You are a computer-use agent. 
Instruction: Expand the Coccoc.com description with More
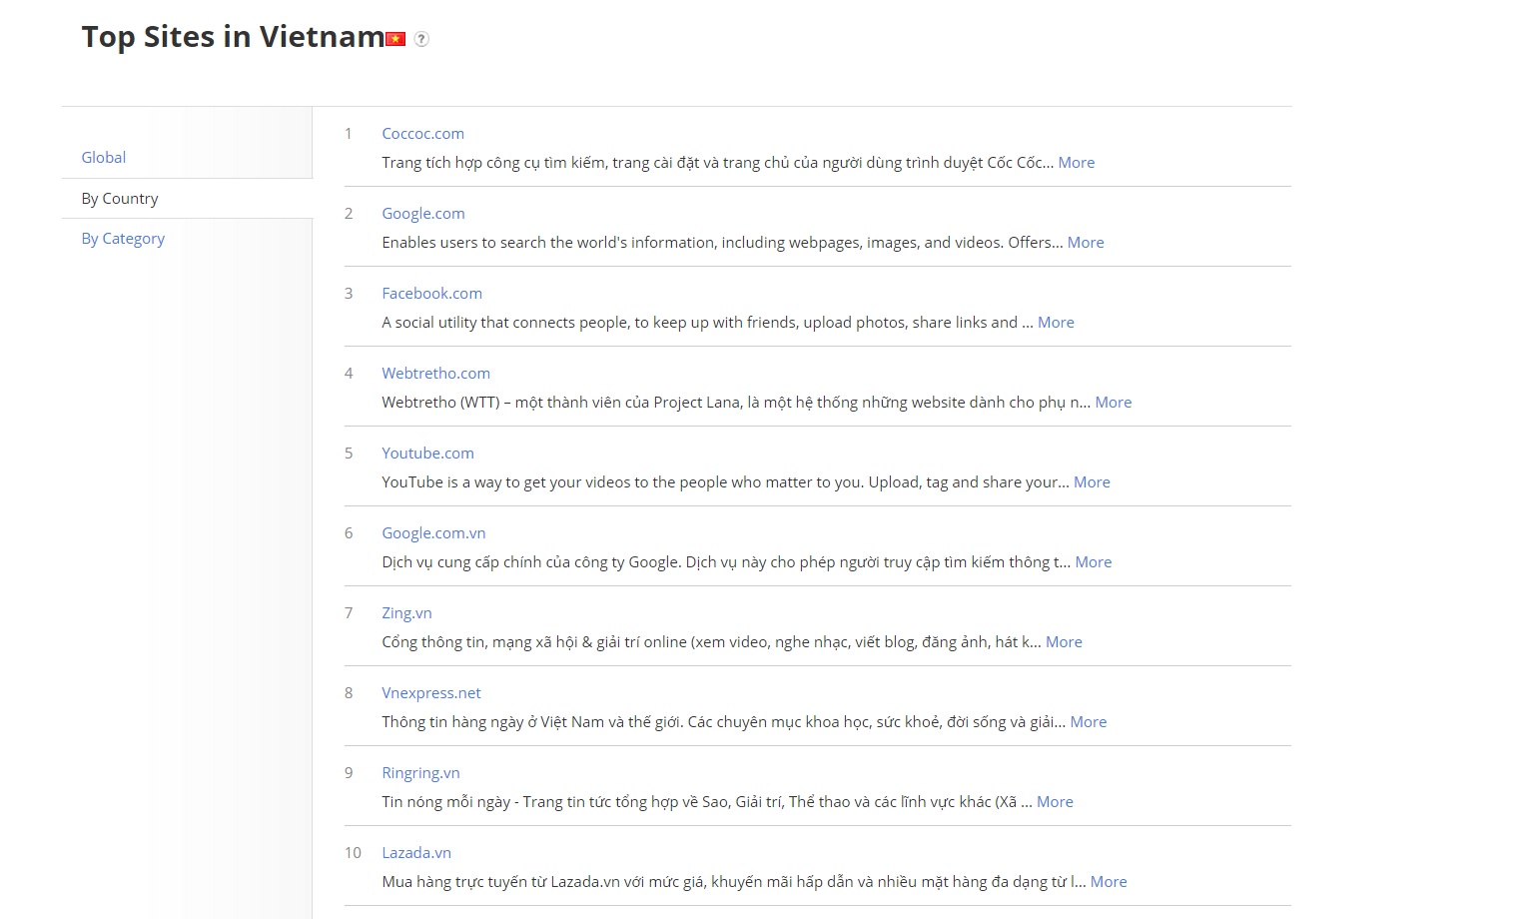tap(1077, 163)
